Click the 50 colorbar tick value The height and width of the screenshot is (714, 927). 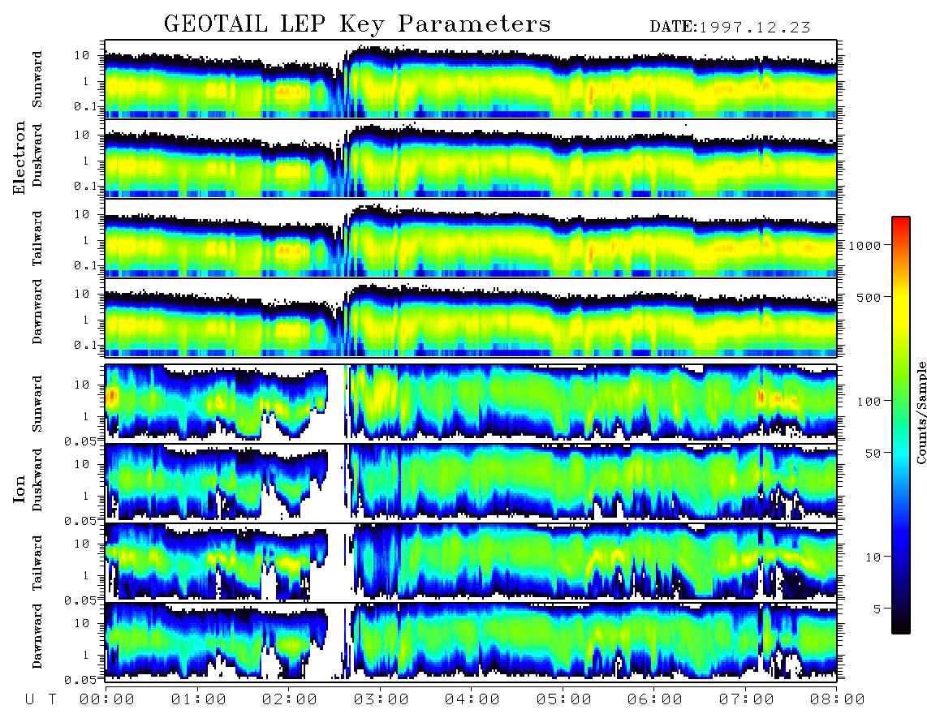coord(873,454)
